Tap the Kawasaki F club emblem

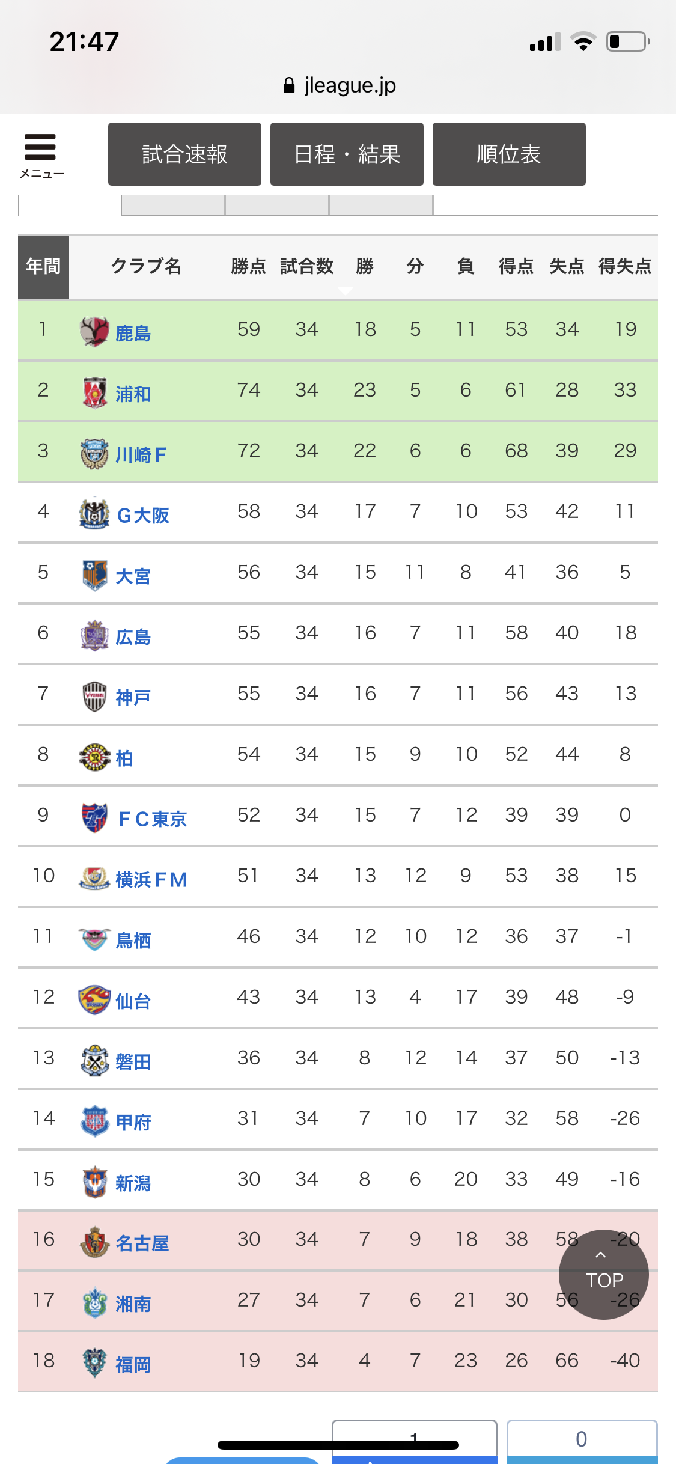[94, 453]
